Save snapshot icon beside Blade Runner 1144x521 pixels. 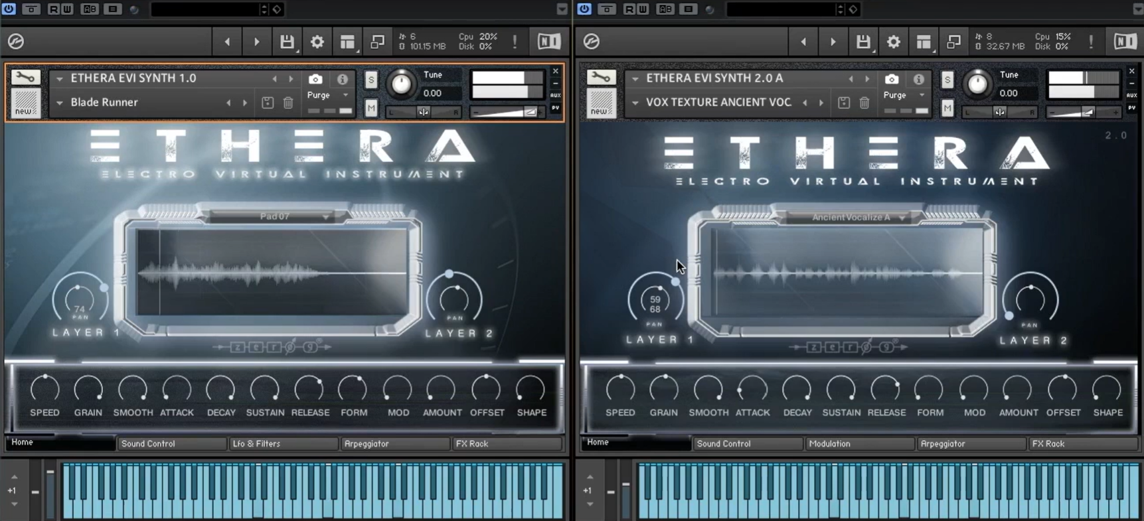pyautogui.click(x=268, y=103)
